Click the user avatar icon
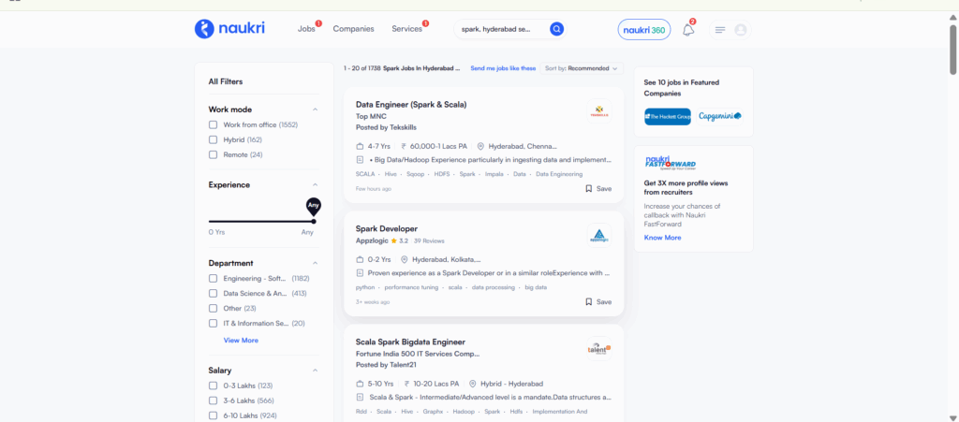This screenshot has width=959, height=422. [x=740, y=30]
